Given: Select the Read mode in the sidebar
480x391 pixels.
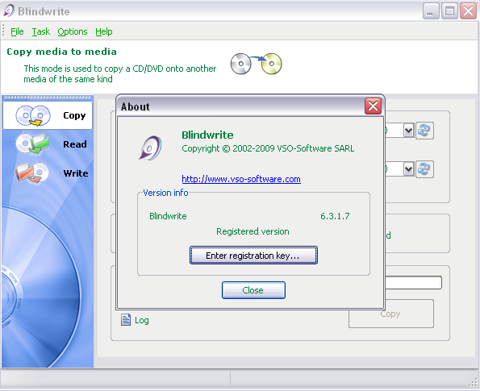Looking at the screenshot, I should click(x=48, y=144).
